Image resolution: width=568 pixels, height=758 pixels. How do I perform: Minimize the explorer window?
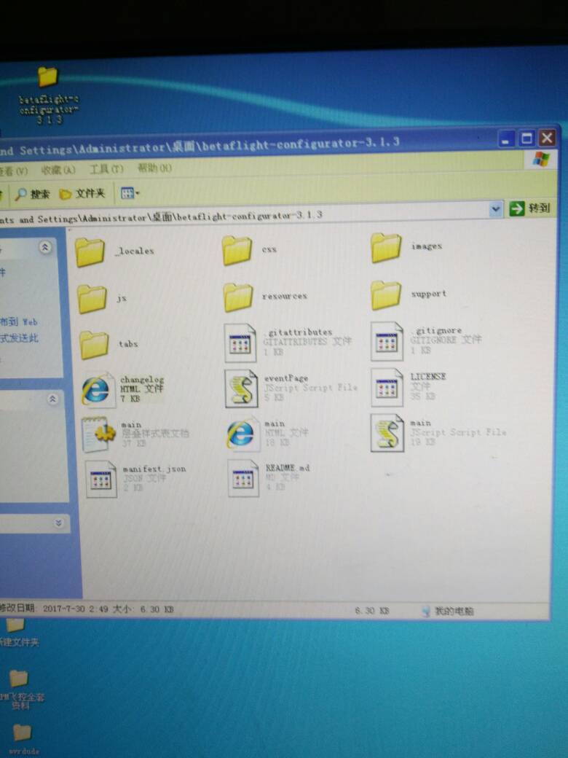coord(505,140)
